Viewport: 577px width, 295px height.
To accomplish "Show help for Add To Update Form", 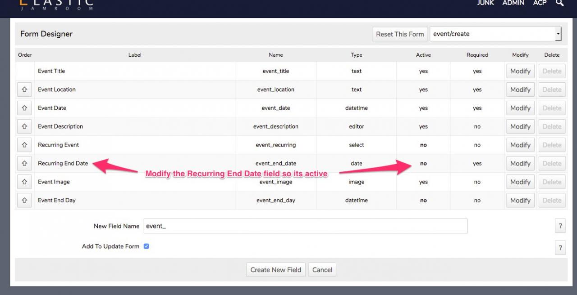I will point(560,247).
